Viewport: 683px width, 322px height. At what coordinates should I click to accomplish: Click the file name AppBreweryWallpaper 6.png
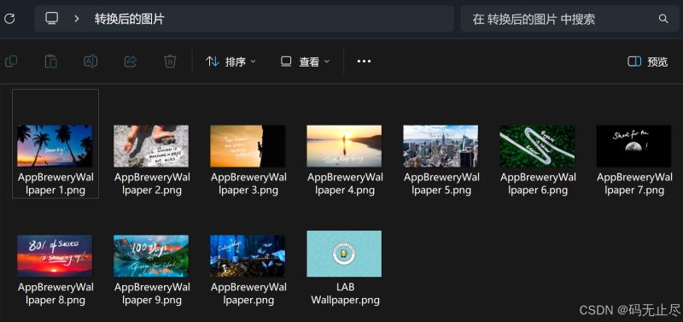pyautogui.click(x=538, y=184)
